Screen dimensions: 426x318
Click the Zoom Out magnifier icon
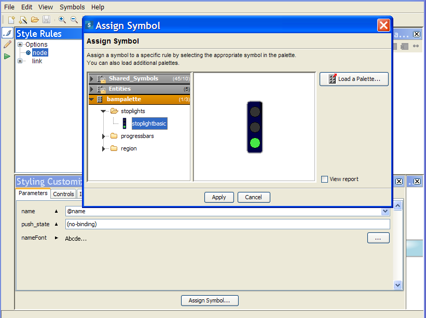point(74,20)
